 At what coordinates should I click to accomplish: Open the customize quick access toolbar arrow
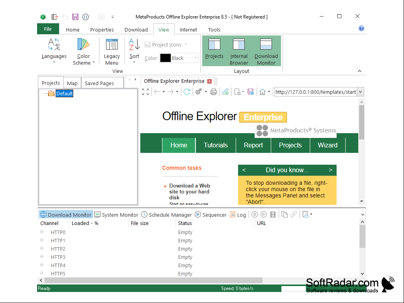(113, 17)
